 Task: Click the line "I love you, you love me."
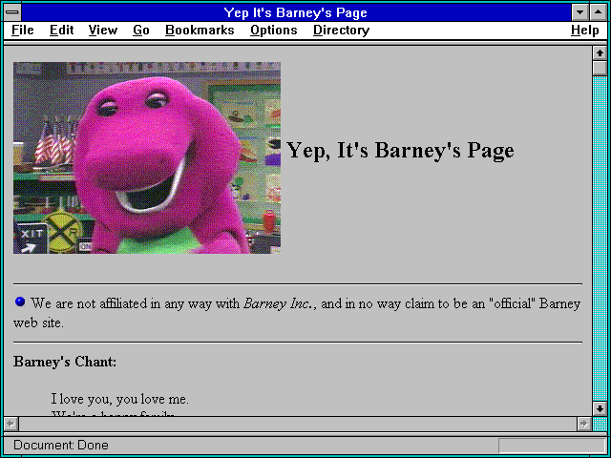120,399
